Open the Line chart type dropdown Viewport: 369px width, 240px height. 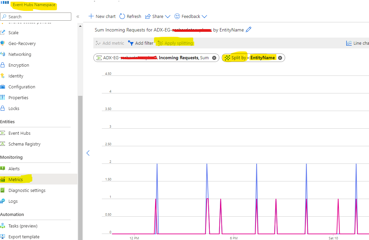coord(357,43)
